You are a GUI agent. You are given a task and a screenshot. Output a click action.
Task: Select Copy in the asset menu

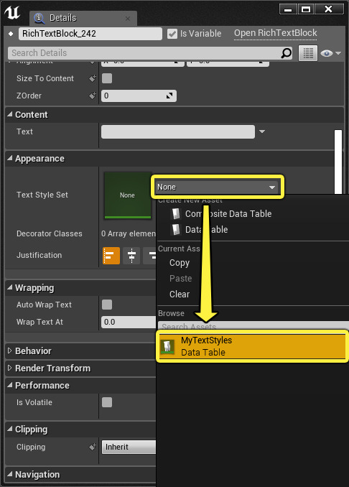(x=180, y=263)
